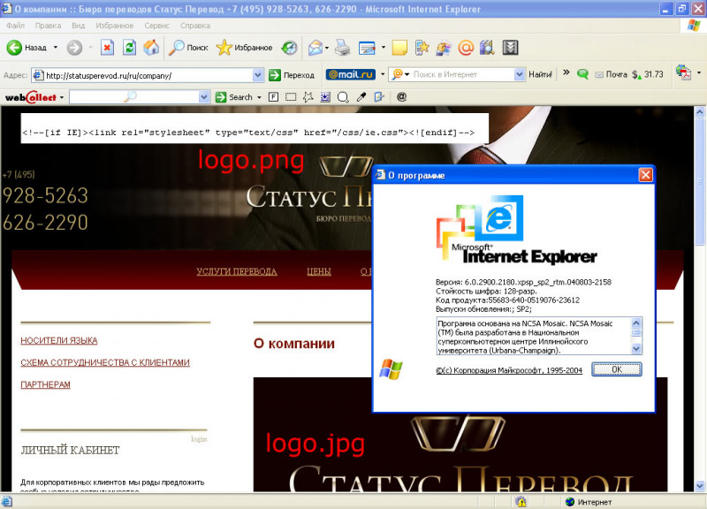Refresh the page with the green arrows icon
Viewport: 707px width, 509px height.
coord(129,48)
